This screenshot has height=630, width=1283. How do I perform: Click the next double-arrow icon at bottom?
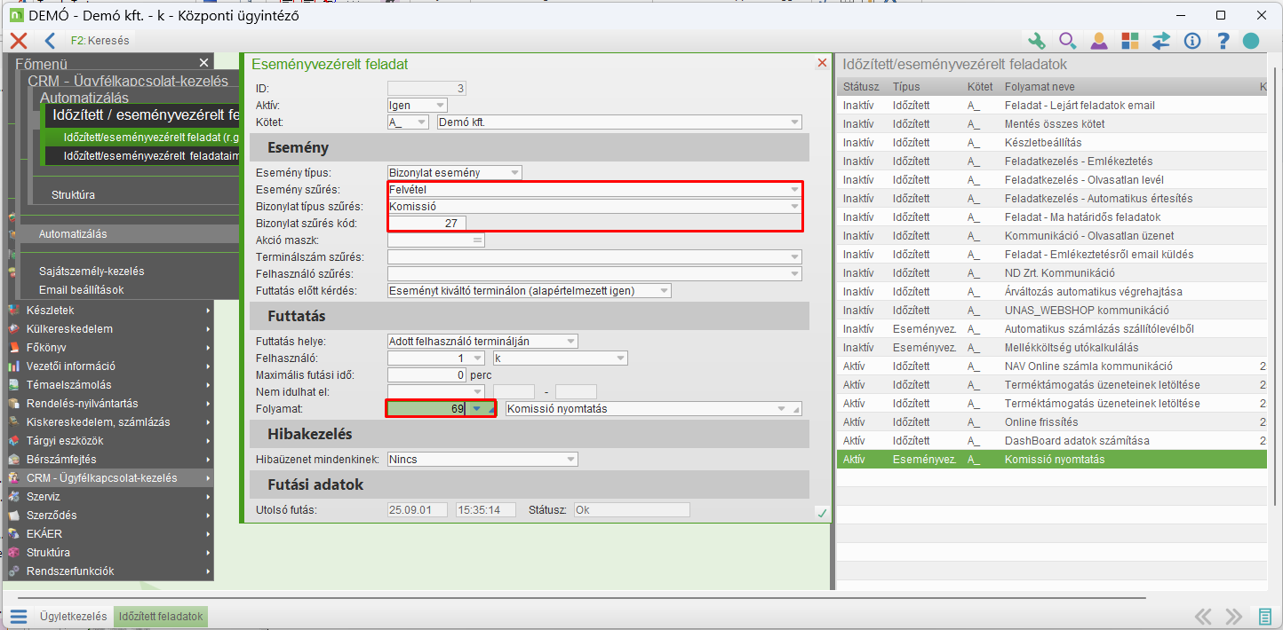click(1233, 617)
